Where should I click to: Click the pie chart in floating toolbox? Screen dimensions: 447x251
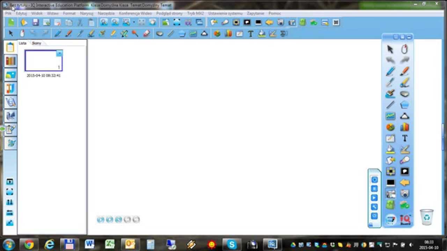point(390,127)
